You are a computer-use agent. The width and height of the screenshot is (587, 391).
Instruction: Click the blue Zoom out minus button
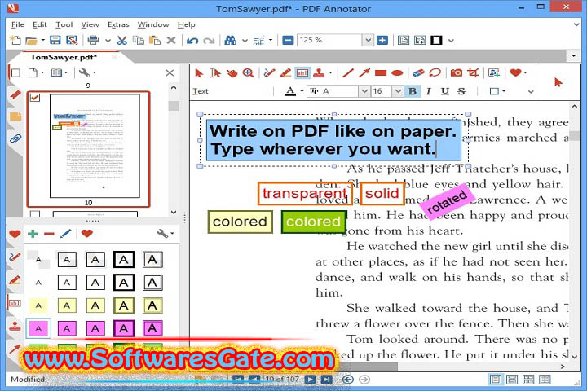pyautogui.click(x=288, y=40)
